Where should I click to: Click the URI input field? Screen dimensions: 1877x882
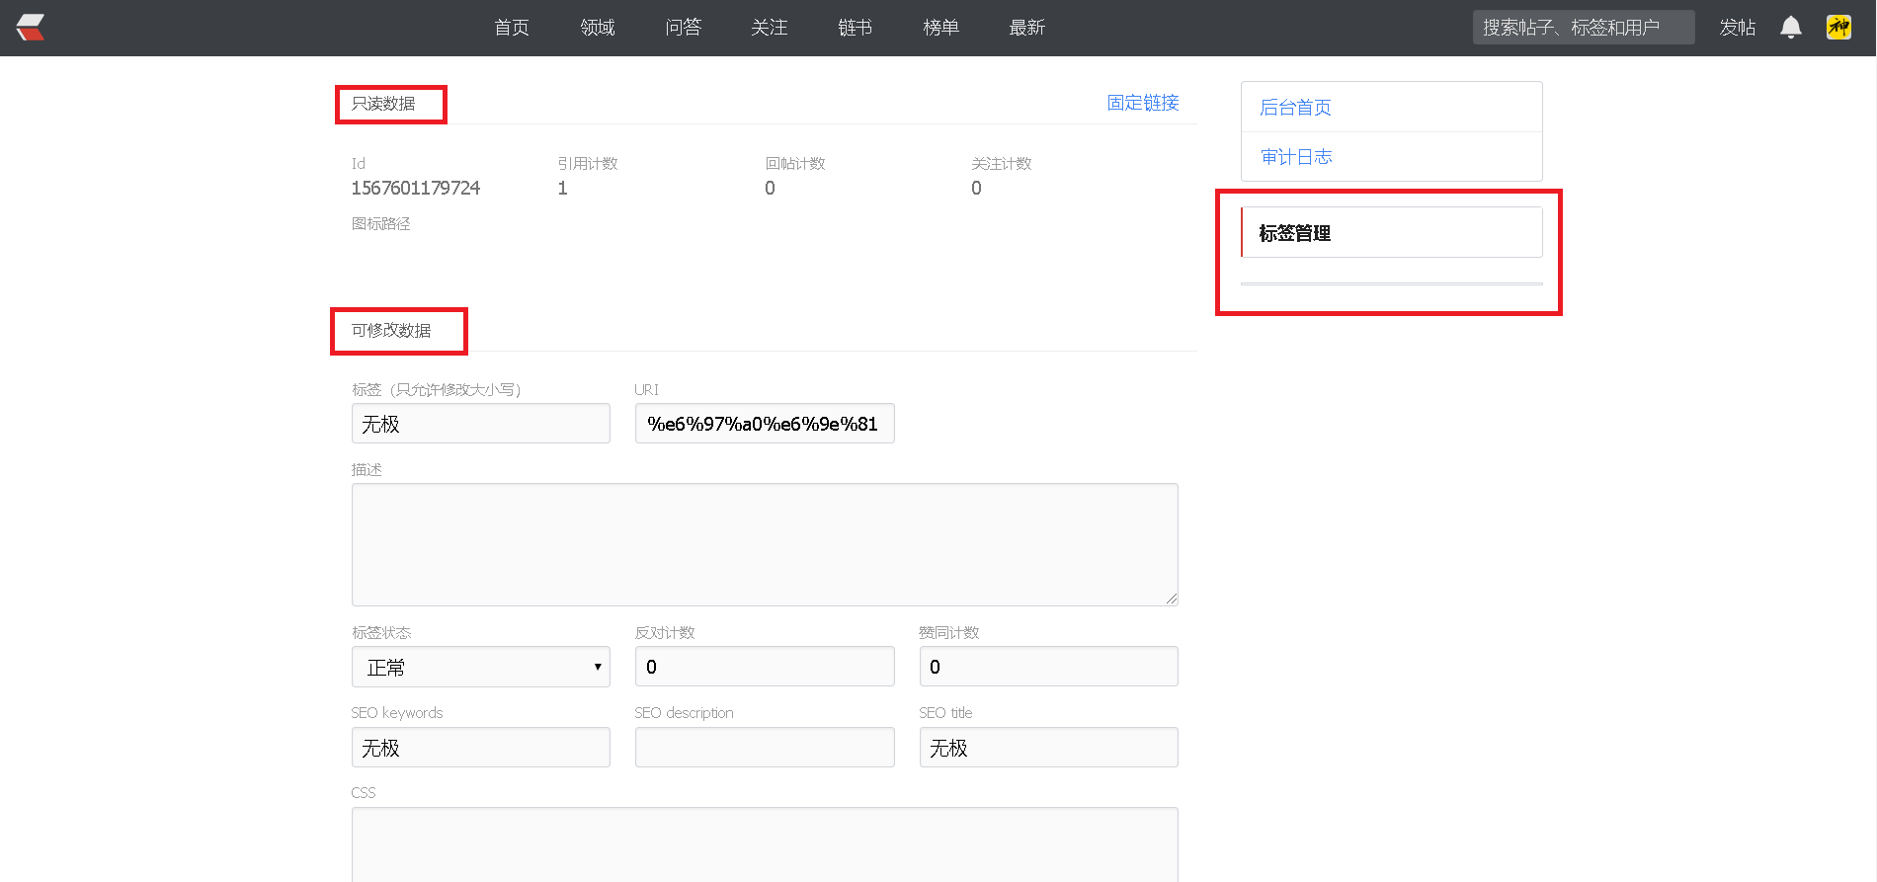[x=765, y=424]
